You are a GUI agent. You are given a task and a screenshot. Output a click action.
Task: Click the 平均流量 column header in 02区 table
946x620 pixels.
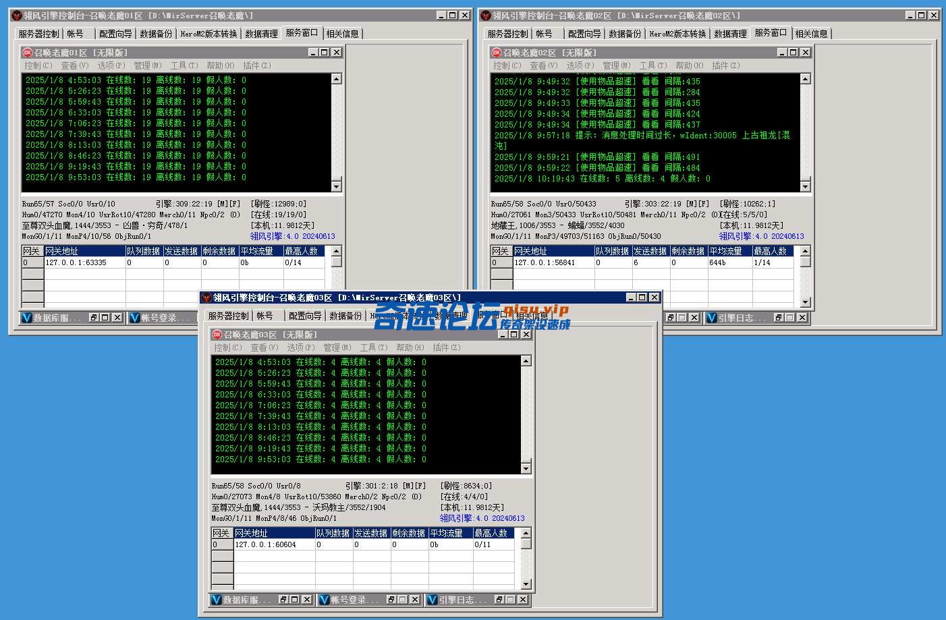coord(729,251)
